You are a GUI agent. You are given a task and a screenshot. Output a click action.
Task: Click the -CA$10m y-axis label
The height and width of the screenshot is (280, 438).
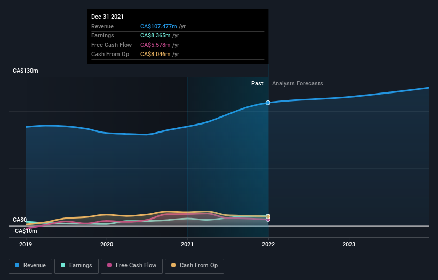click(25, 231)
